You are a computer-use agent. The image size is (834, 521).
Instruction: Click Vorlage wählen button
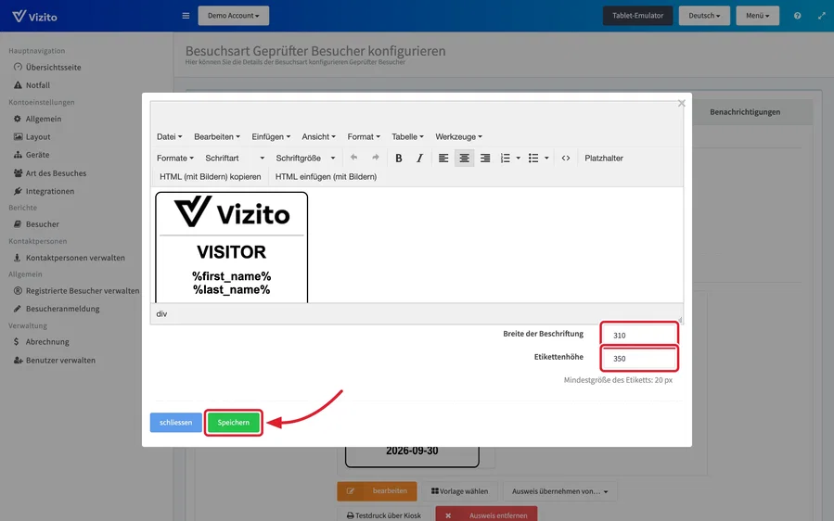(459, 491)
